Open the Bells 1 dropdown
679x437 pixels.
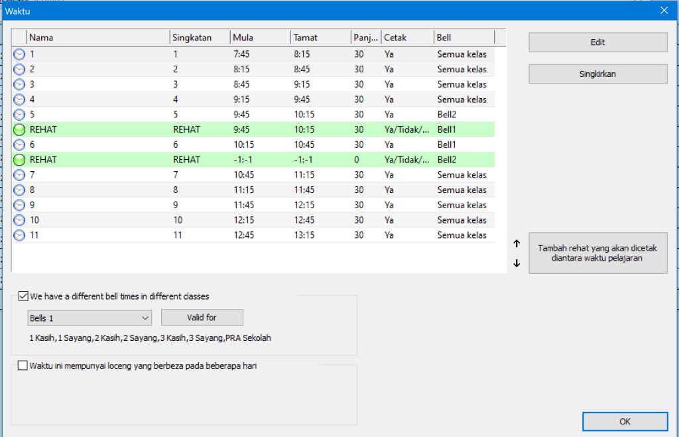tap(90, 318)
